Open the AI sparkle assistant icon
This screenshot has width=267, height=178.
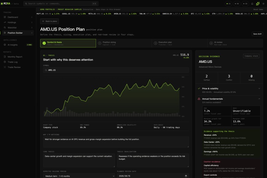tap(258, 4)
